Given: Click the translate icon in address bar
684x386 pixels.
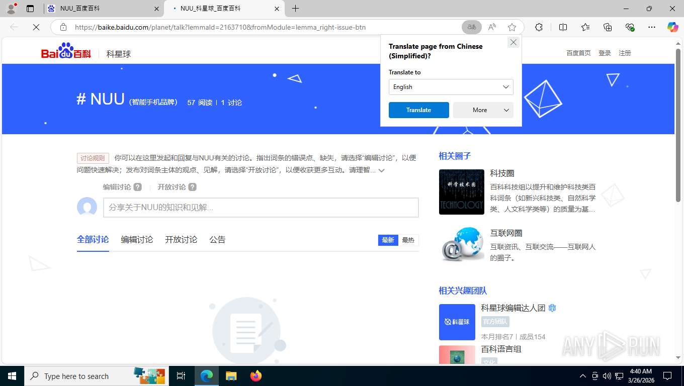Looking at the screenshot, I should pyautogui.click(x=472, y=27).
